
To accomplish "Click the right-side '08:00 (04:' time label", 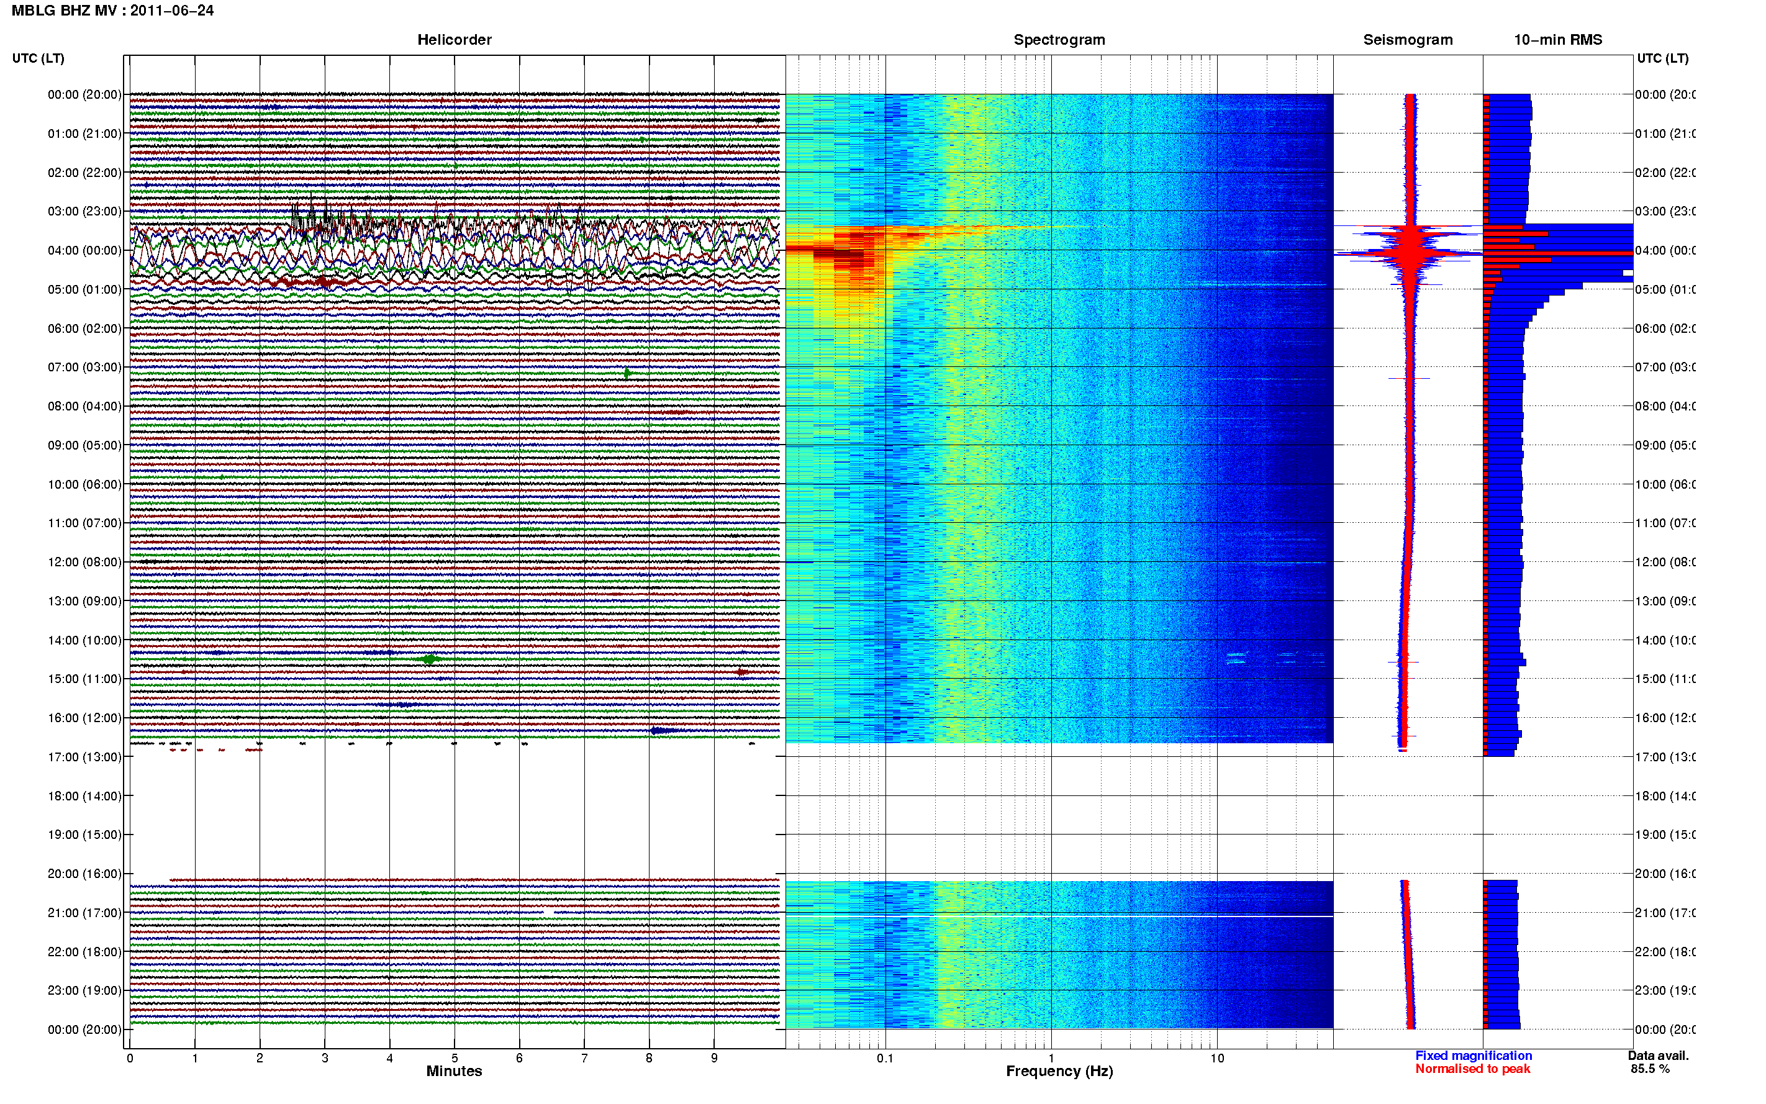I will (x=1665, y=407).
